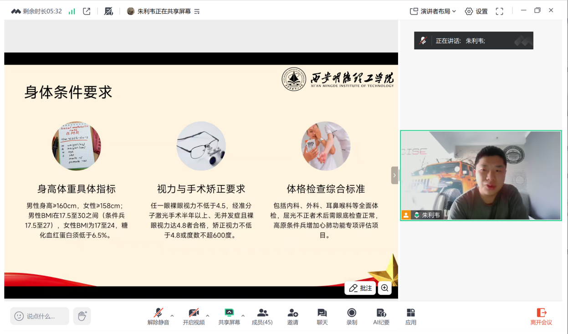Leave the meeting via 离开会议
This screenshot has width=568, height=334.
pyautogui.click(x=541, y=316)
